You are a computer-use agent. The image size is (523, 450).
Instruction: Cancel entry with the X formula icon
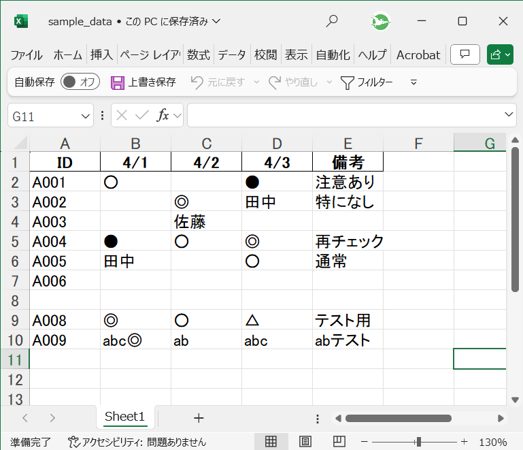(x=122, y=116)
